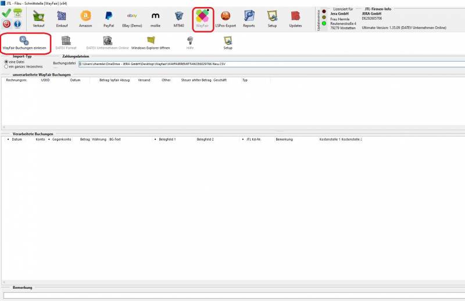
Task: Click WayFair Buchungen einlesen button
Action: (x=24, y=42)
